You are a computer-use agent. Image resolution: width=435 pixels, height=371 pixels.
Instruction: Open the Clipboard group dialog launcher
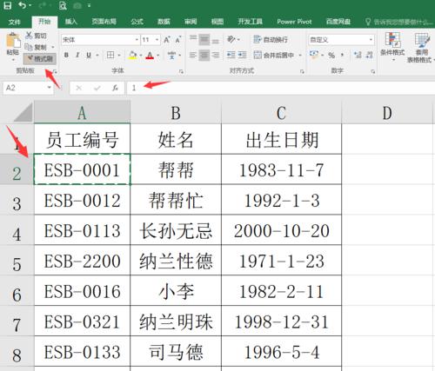coord(55,71)
